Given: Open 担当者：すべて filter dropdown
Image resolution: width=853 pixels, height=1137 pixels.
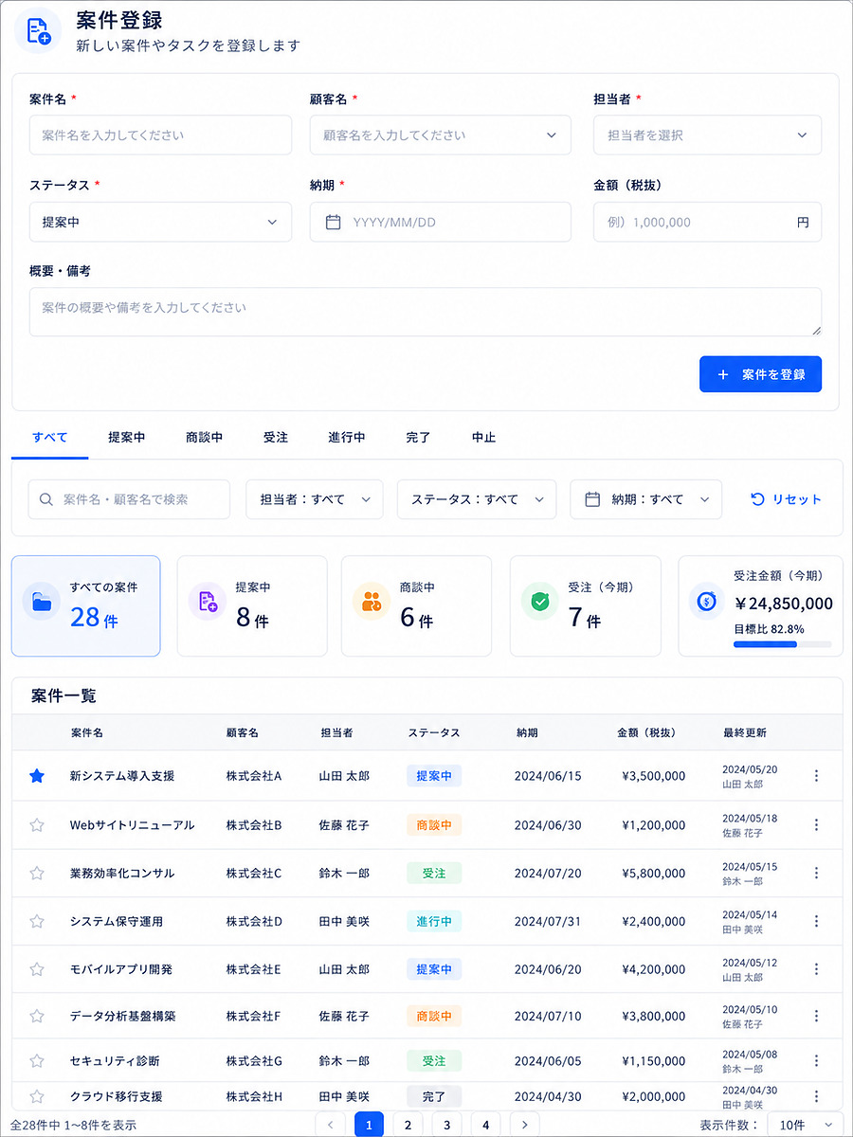Looking at the screenshot, I should pos(315,499).
